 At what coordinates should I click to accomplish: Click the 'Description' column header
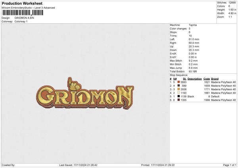click(195, 79)
